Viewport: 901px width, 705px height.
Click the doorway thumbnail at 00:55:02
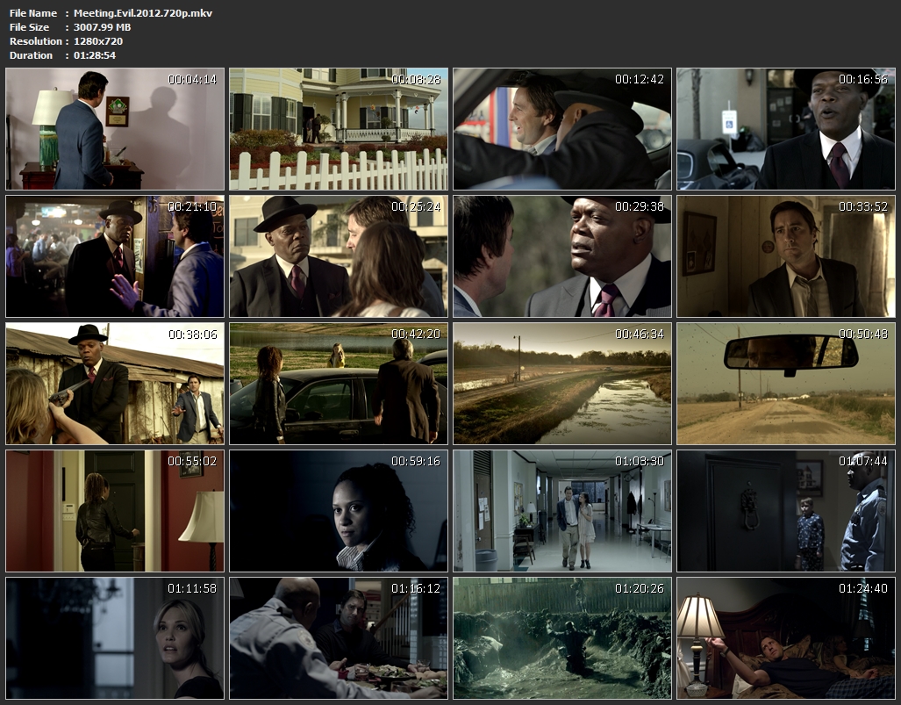[x=115, y=511]
